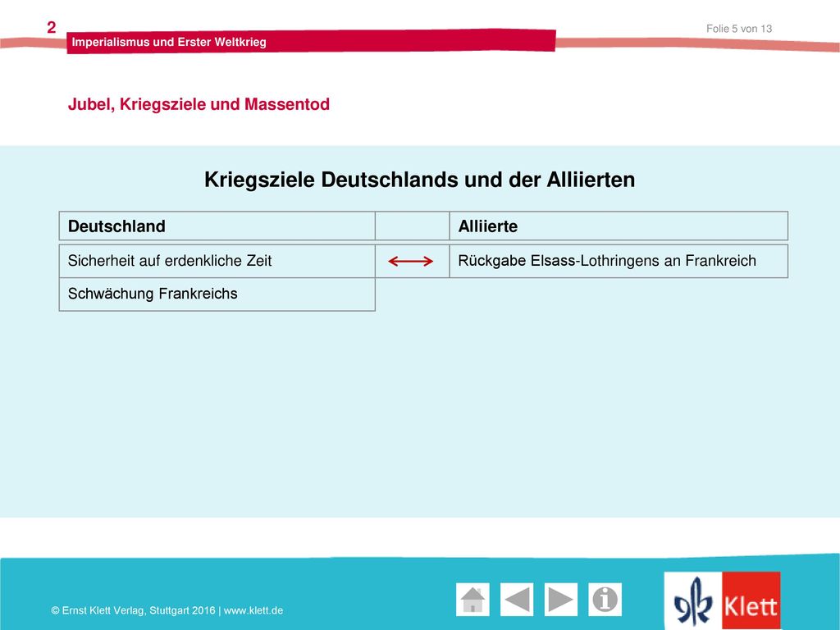Select the 'Alliierte' table header
The image size is (840, 630).
(x=619, y=226)
